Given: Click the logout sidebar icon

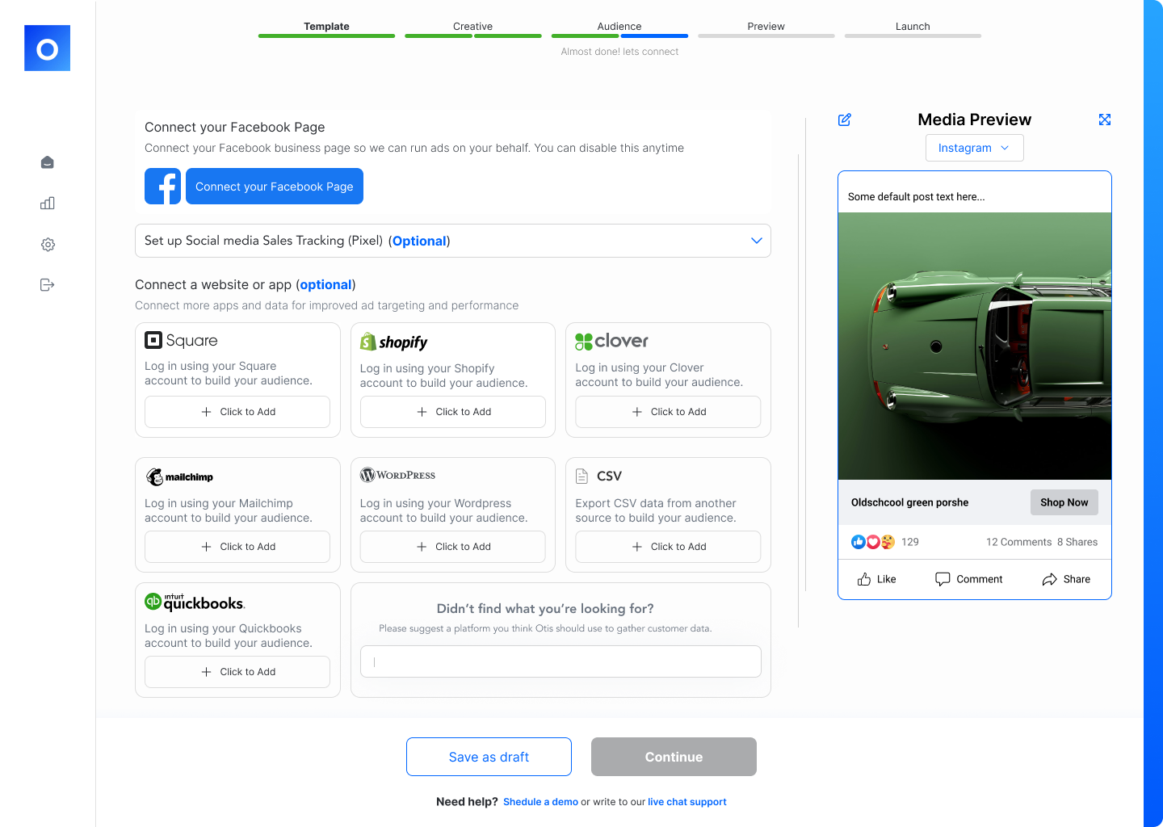Looking at the screenshot, I should [48, 284].
